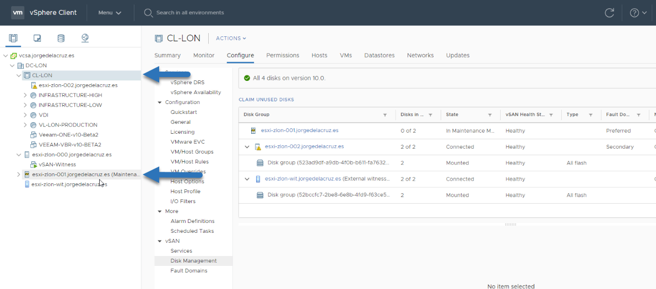Focus the Search in all environments field
Image resolution: width=656 pixels, height=289 pixels.
tap(190, 13)
